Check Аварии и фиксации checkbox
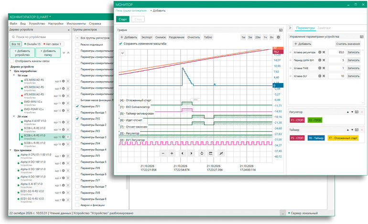Image resolution: width=368 pixels, height=224 pixels. click(77, 205)
